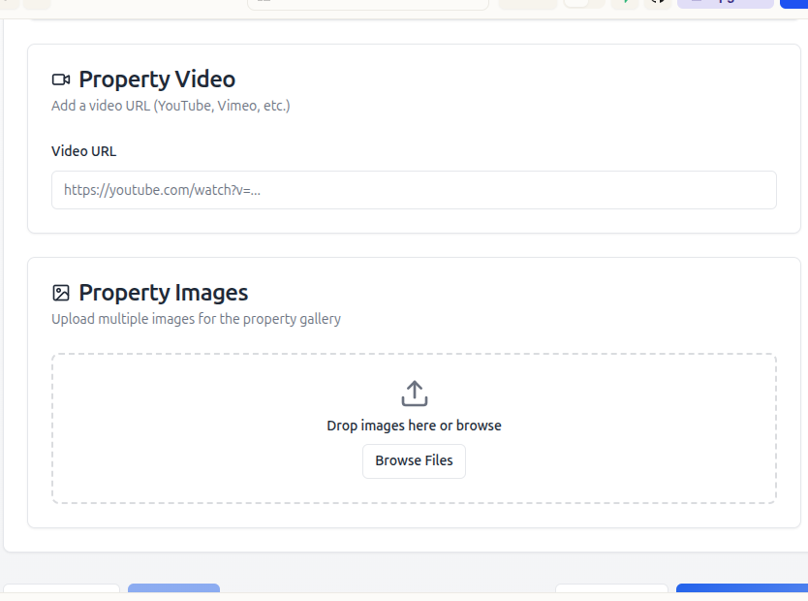
Task: Click the Video URL field label
Action: click(83, 151)
